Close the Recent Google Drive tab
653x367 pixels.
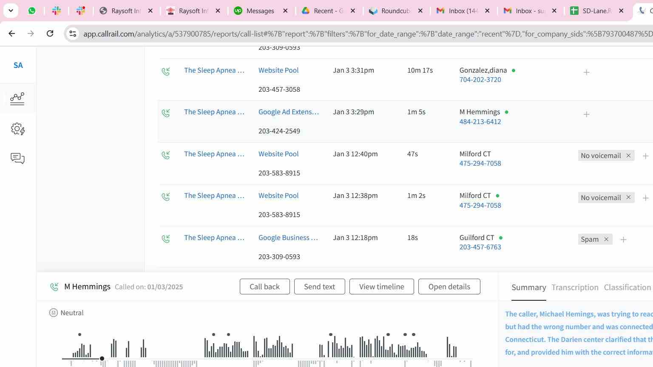pos(353,11)
